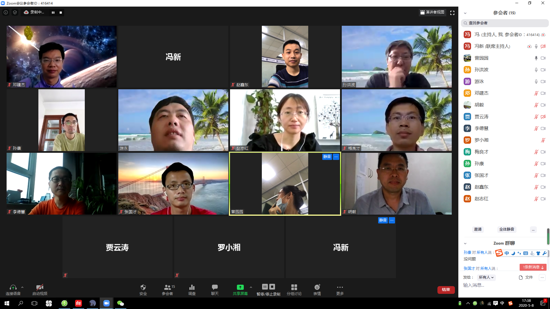The image size is (550, 309).
Task: Pause the recording in top-left bar
Action: pos(53,13)
